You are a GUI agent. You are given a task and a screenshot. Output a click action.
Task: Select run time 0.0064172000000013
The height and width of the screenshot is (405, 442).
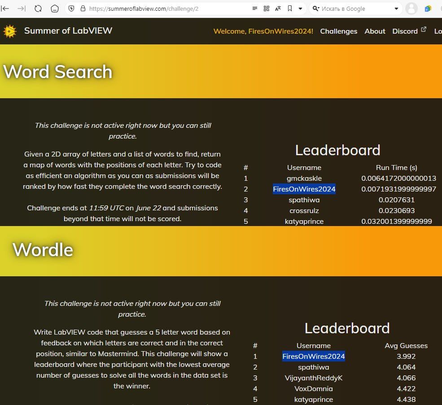(398, 179)
